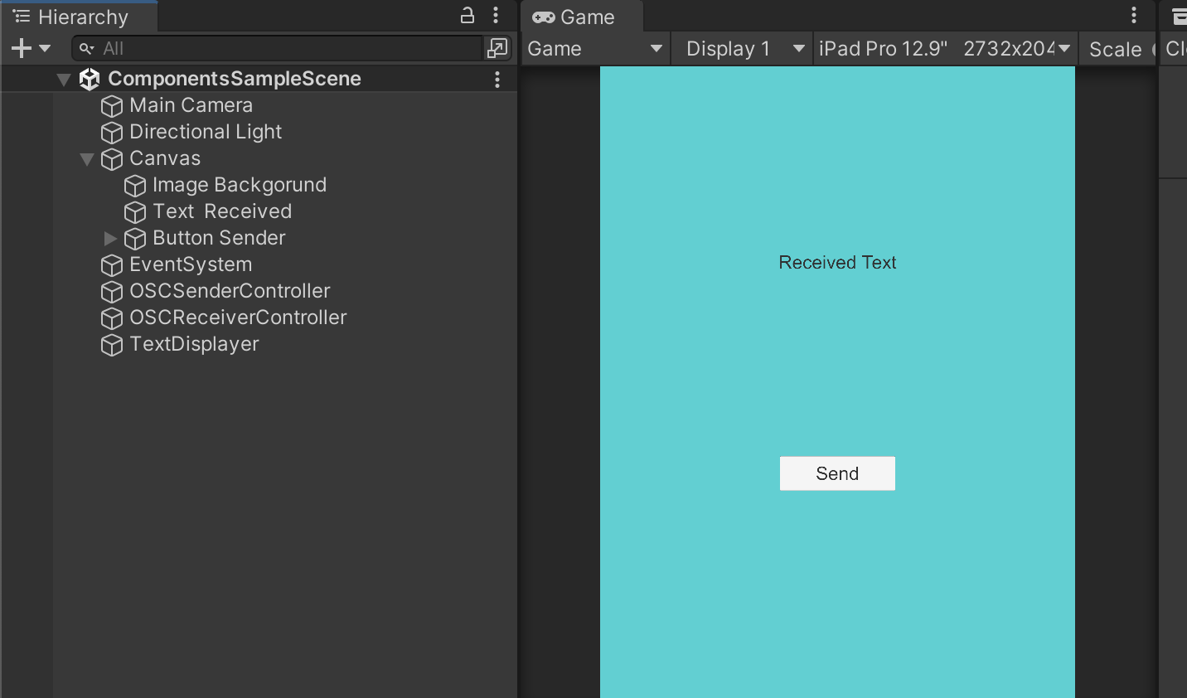Click the list icon on the Hierarchy tab
The width and height of the screenshot is (1187, 698).
22,17
